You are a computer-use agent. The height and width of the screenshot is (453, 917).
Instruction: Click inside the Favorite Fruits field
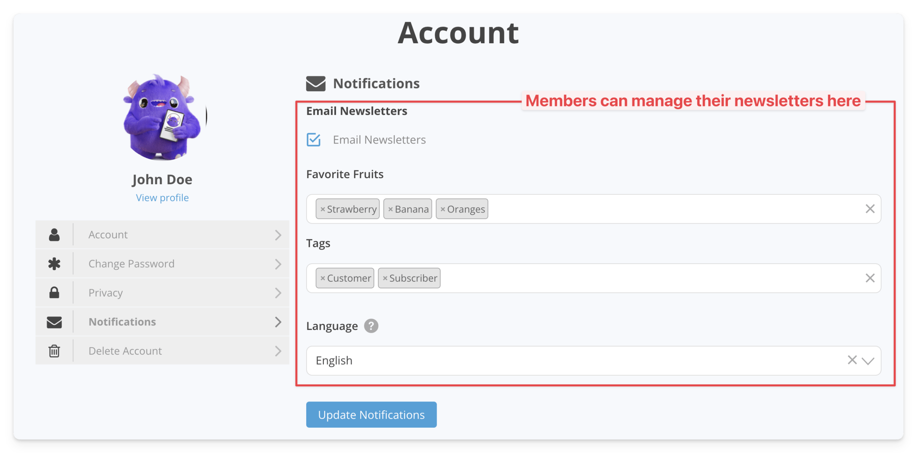594,209
